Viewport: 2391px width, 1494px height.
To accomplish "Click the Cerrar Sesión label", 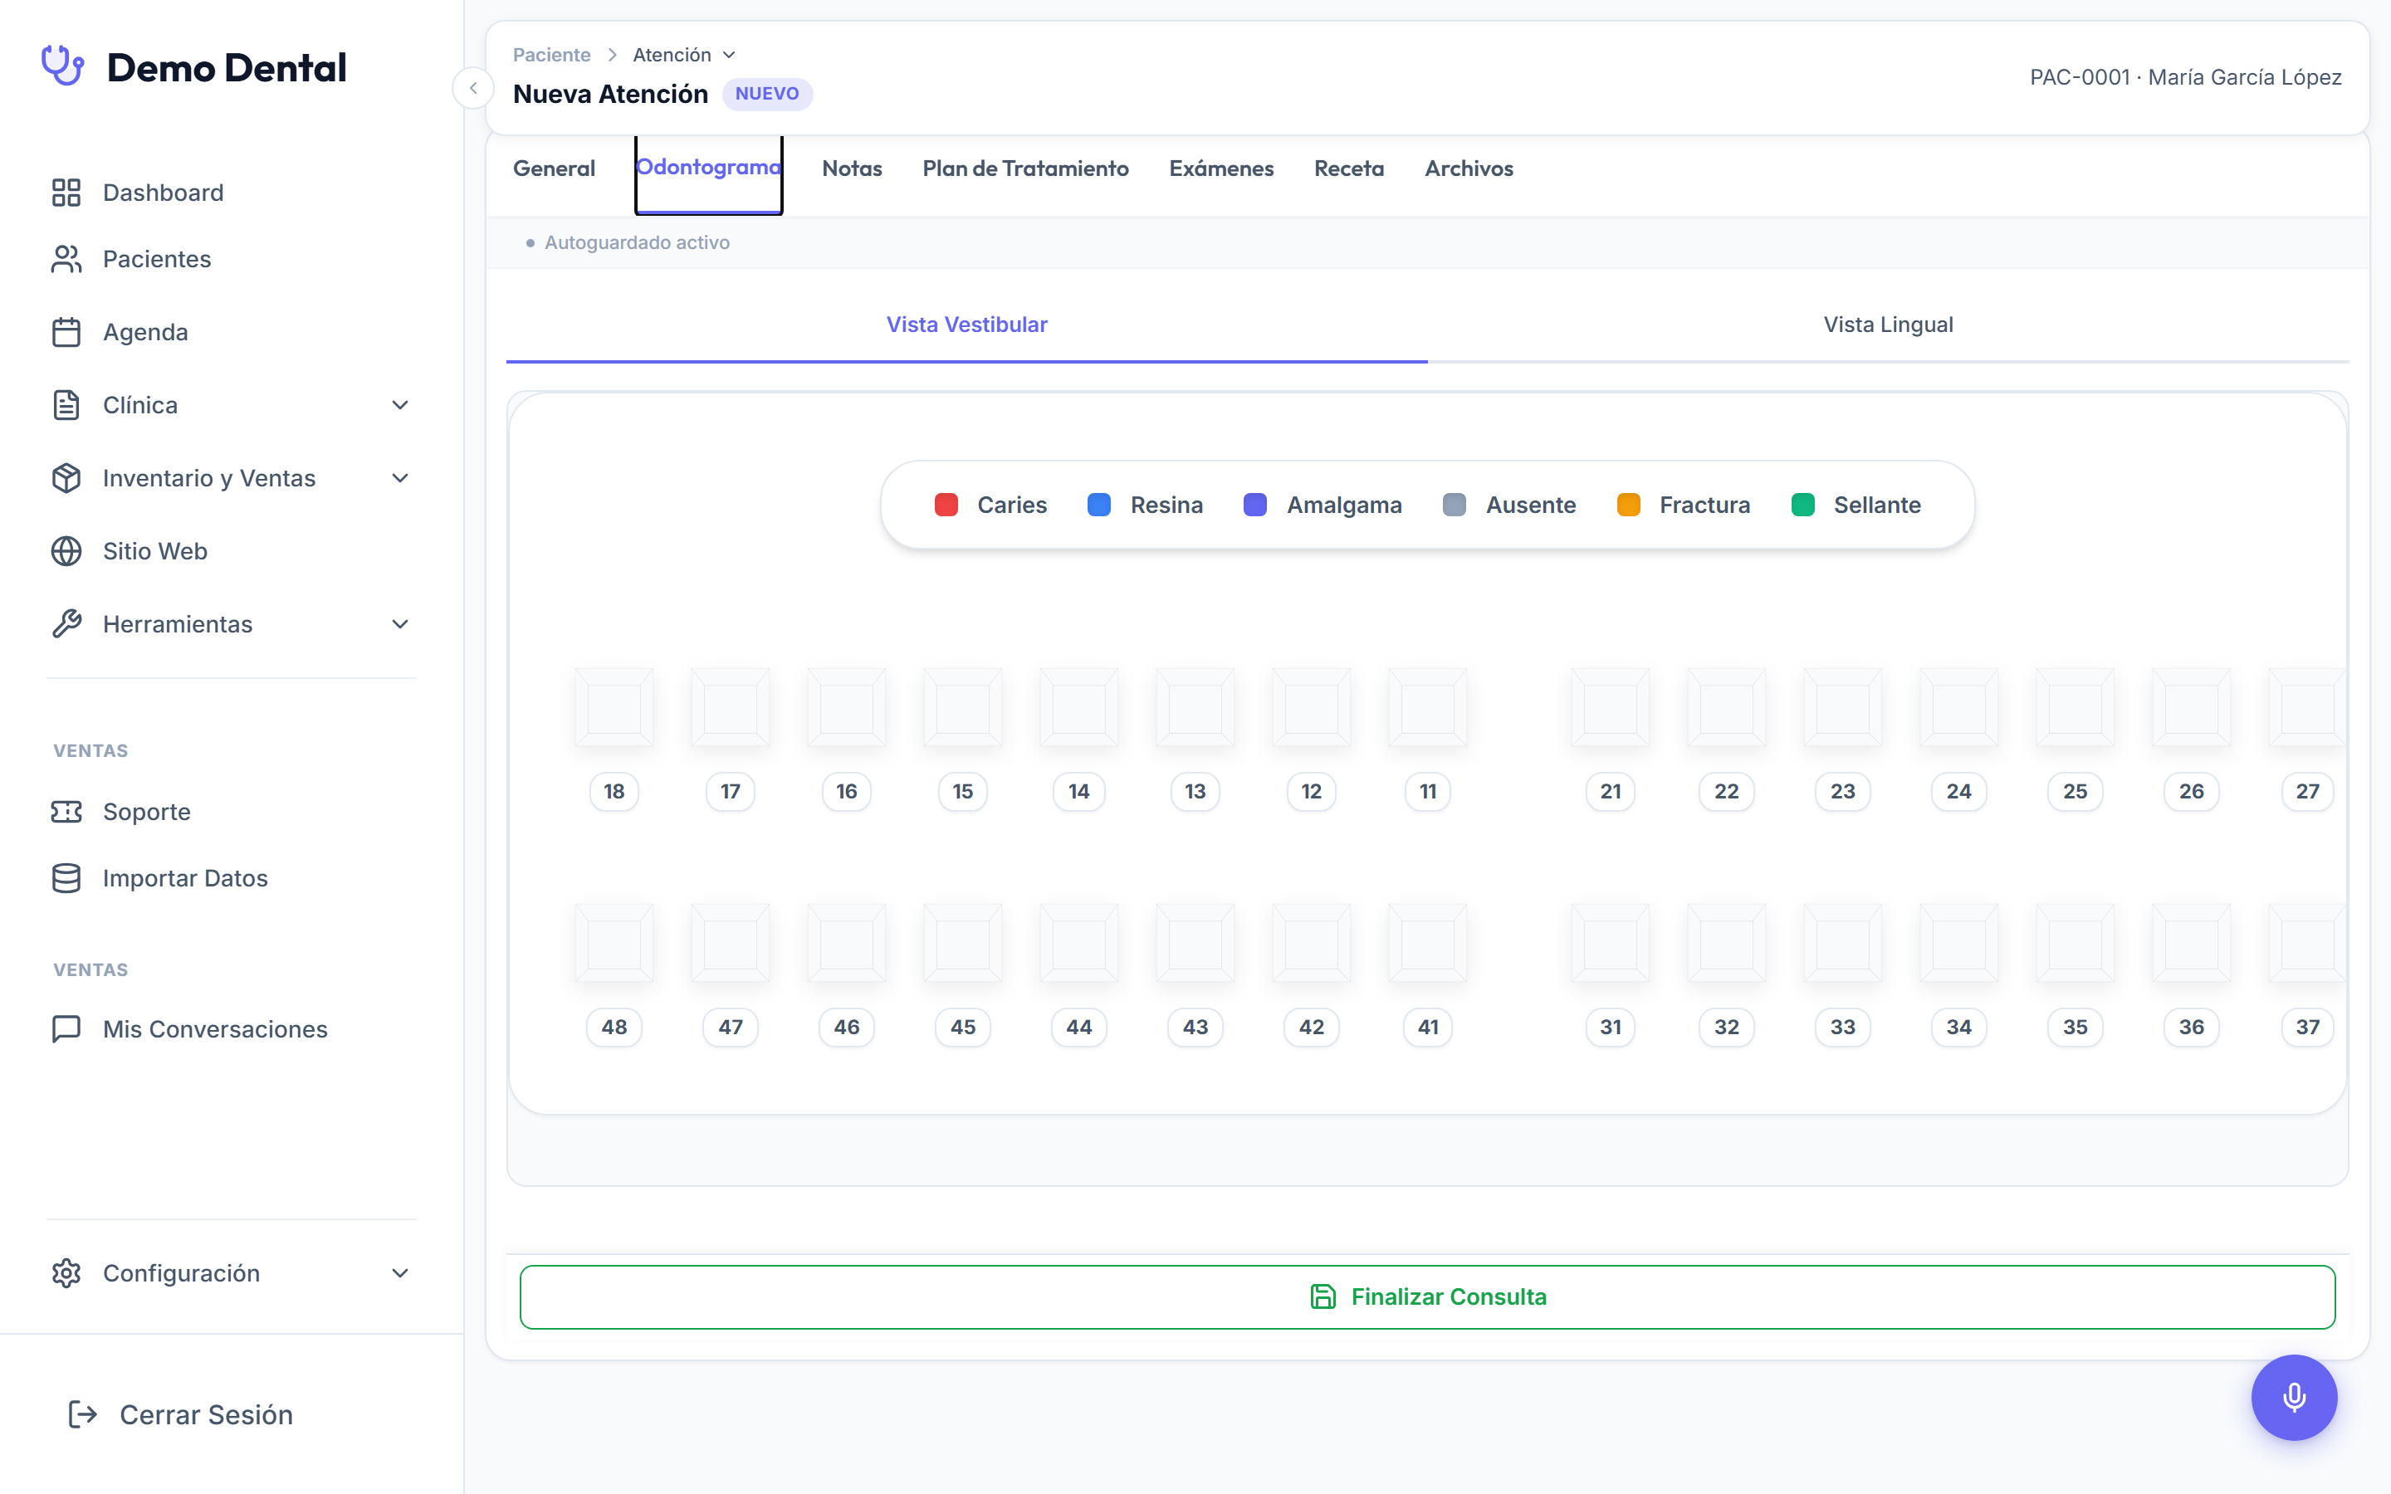I will [x=207, y=1415].
